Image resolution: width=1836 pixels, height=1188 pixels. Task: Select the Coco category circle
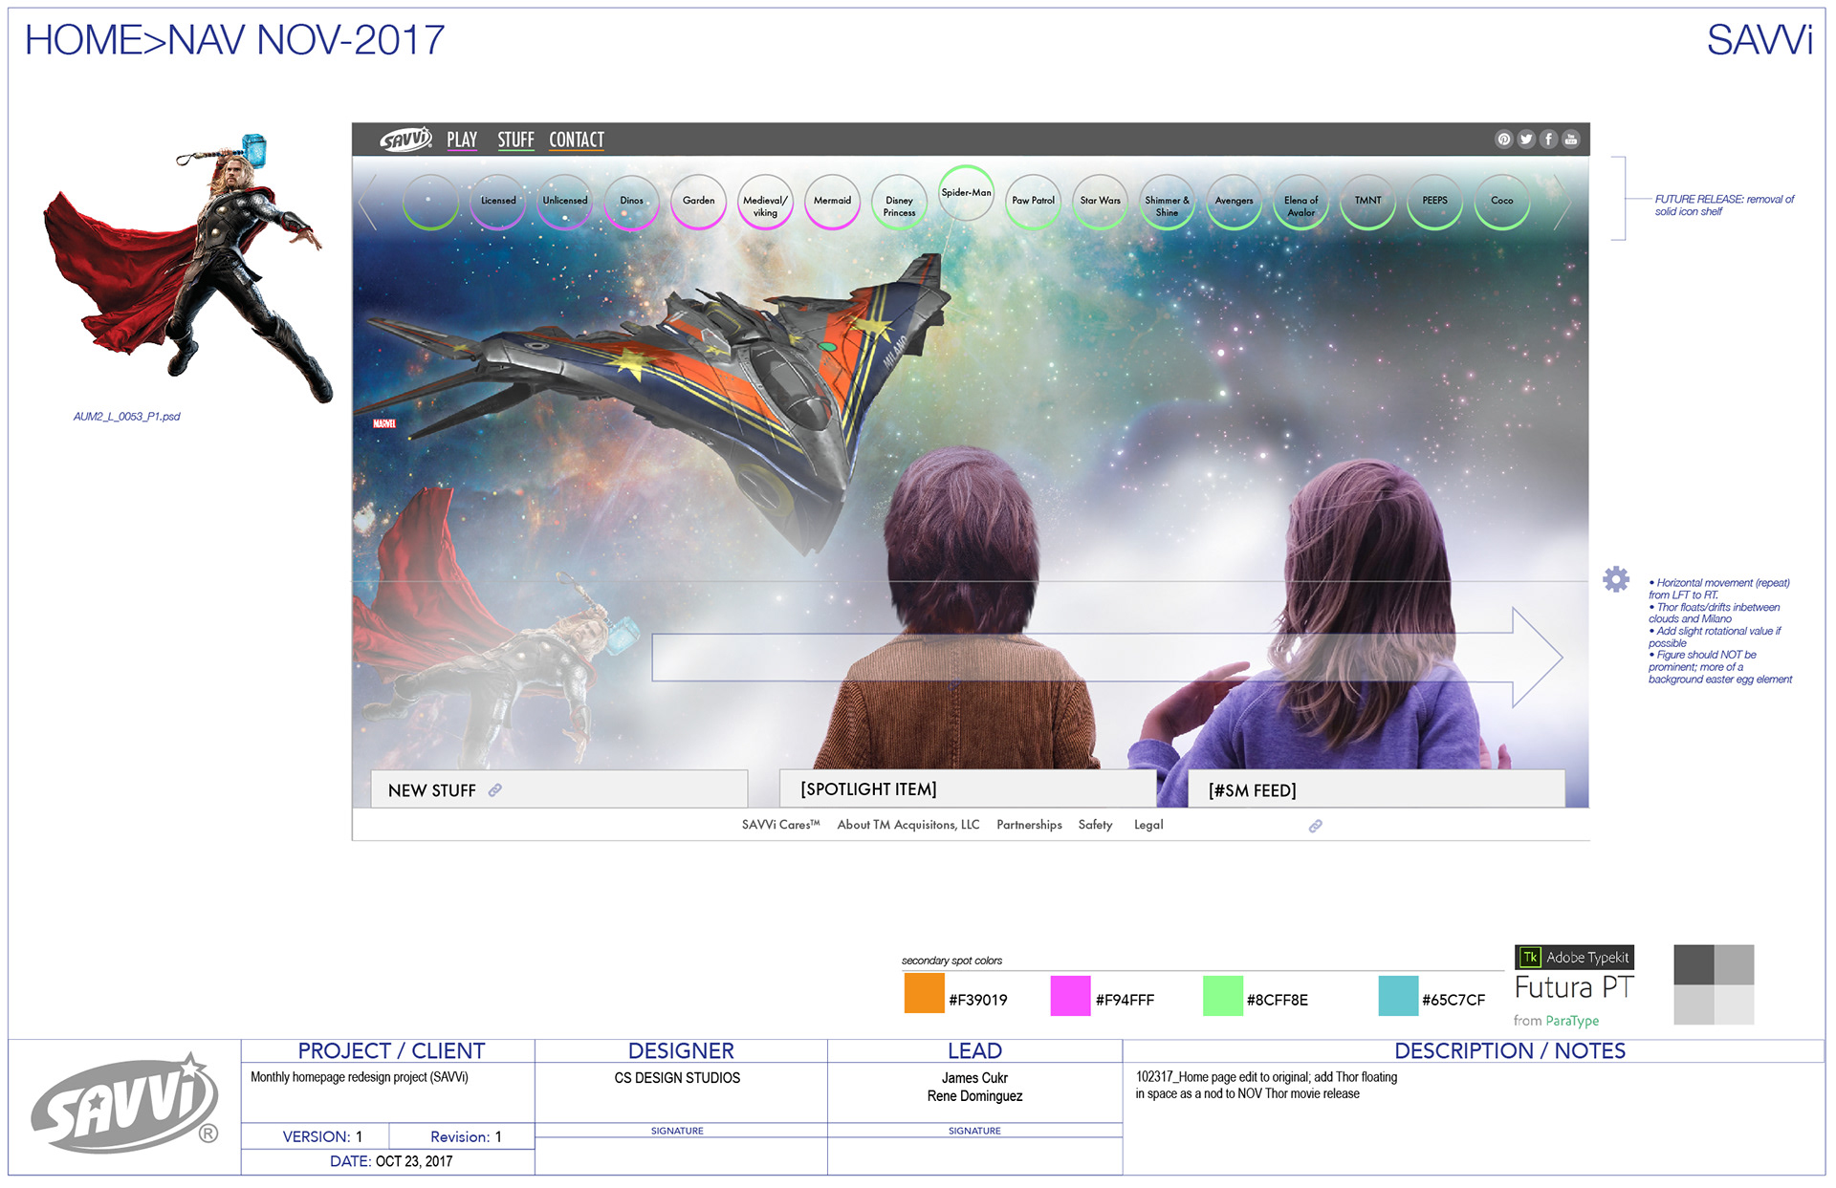pos(1502,201)
